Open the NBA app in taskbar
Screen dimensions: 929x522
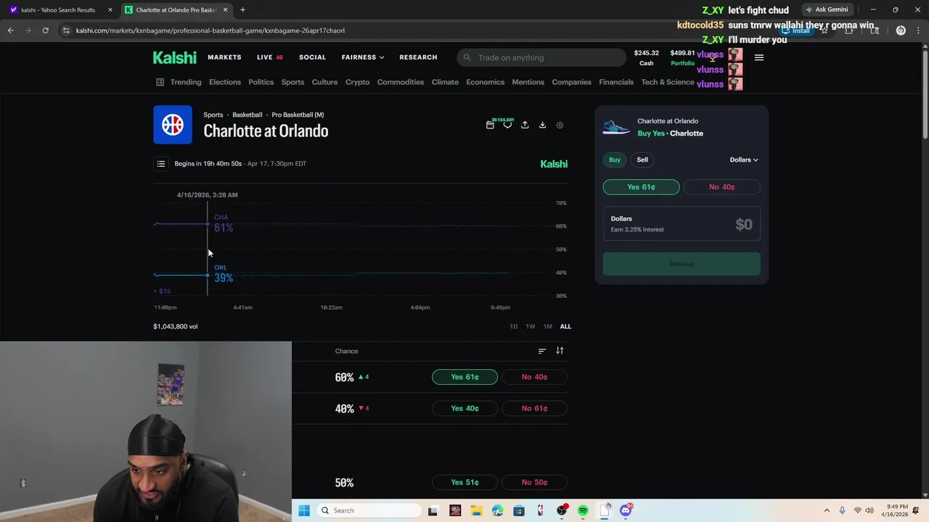click(x=540, y=510)
